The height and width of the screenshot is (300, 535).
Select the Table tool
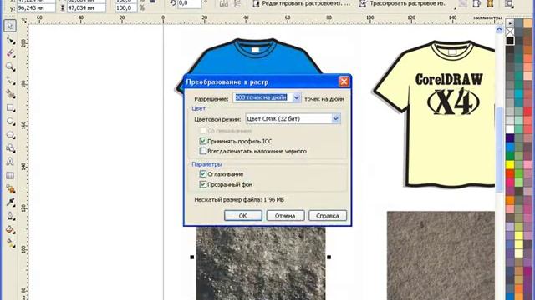pos(10,175)
